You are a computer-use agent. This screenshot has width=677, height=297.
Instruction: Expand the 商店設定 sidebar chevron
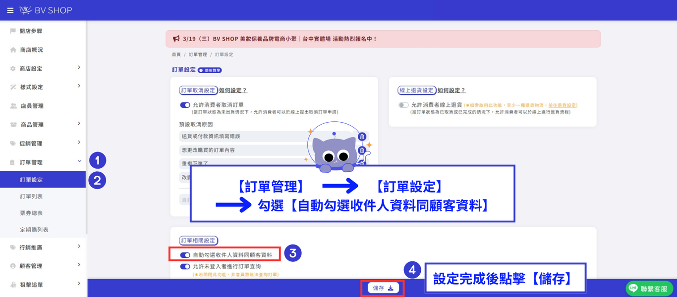79,67
